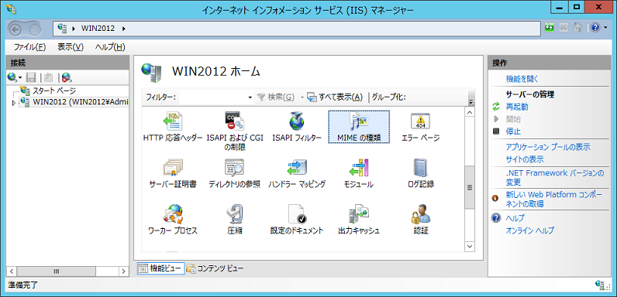Click the ヘルプ link in actions pane

tap(515, 218)
